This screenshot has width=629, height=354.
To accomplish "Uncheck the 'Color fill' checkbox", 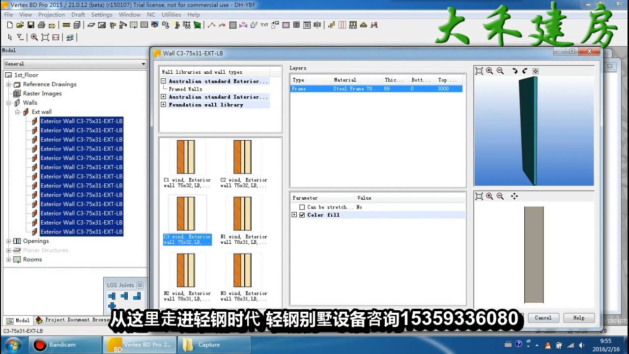I will click(302, 215).
